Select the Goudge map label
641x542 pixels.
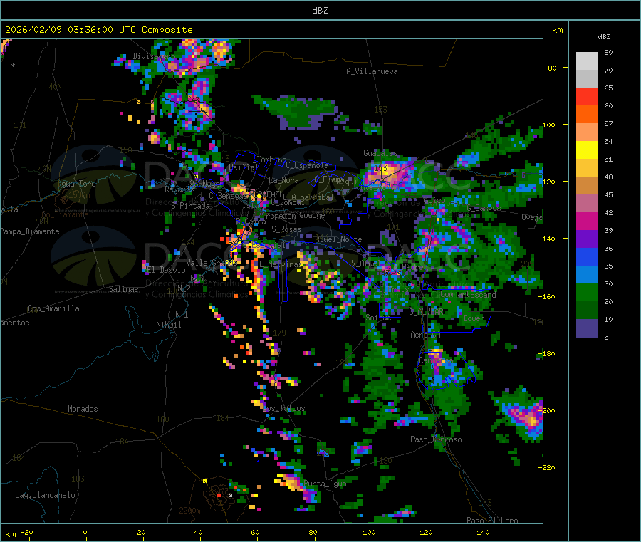pos(312,215)
